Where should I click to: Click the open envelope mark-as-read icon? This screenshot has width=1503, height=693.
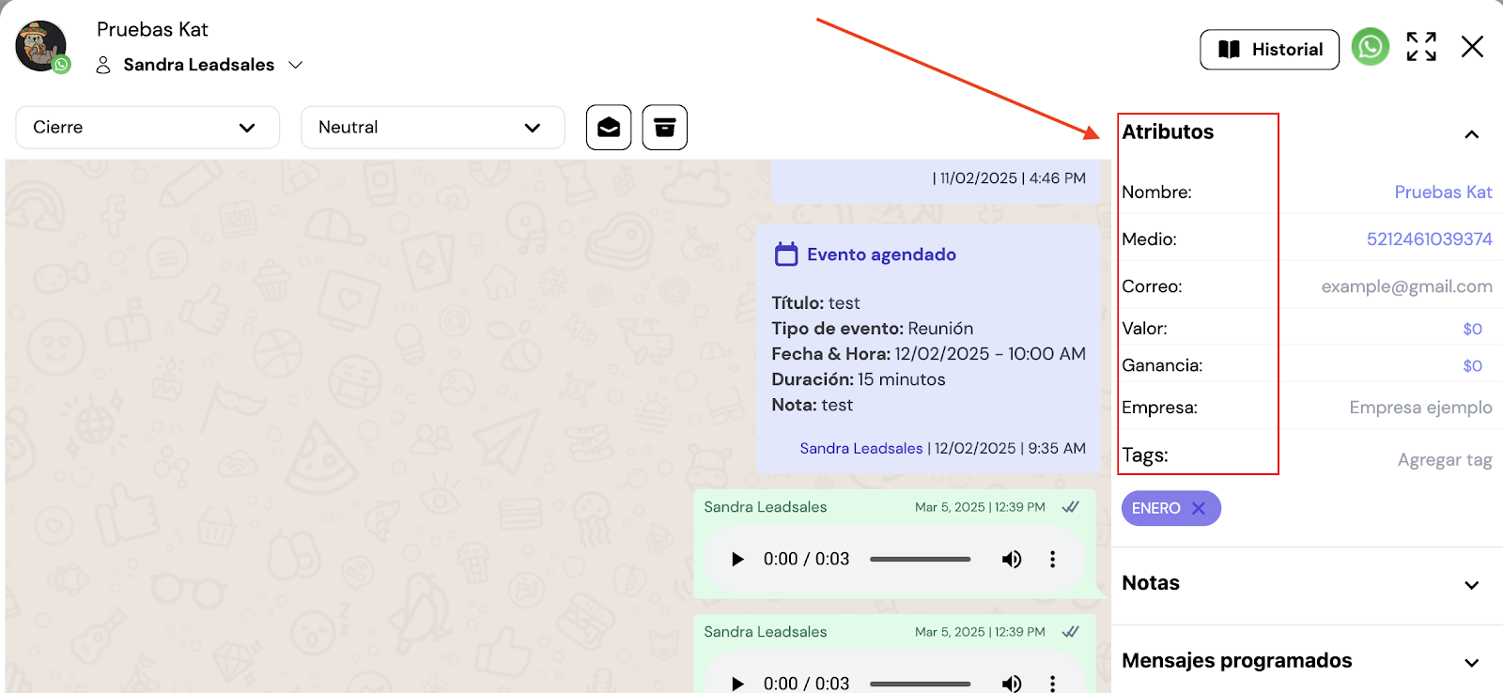coord(609,128)
